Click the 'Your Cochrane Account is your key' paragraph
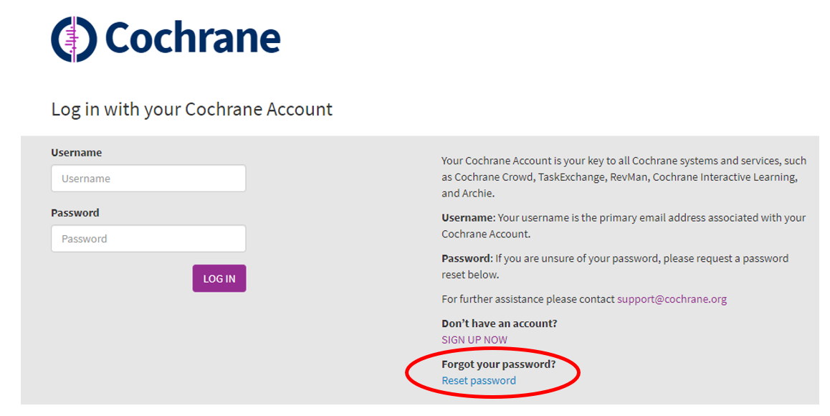The height and width of the screenshot is (416, 830). [624, 177]
